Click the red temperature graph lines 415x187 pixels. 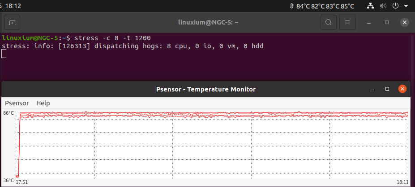(212, 115)
